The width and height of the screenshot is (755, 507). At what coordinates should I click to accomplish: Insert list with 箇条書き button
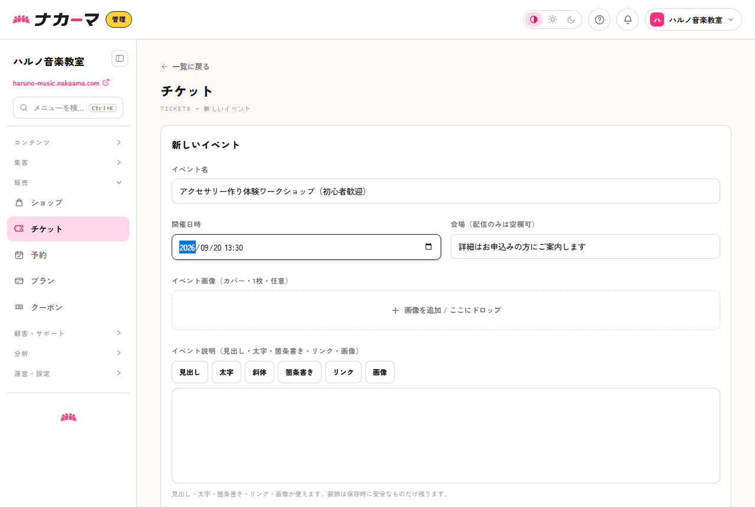pyautogui.click(x=300, y=372)
